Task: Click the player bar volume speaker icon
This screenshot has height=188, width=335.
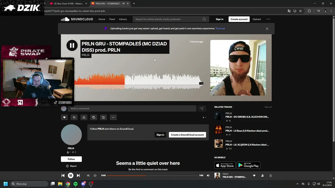Action: click(x=208, y=175)
